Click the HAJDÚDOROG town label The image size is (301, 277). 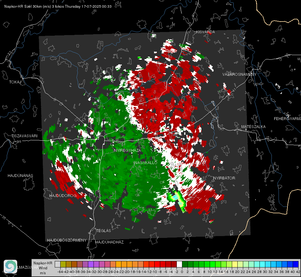click(x=63, y=196)
